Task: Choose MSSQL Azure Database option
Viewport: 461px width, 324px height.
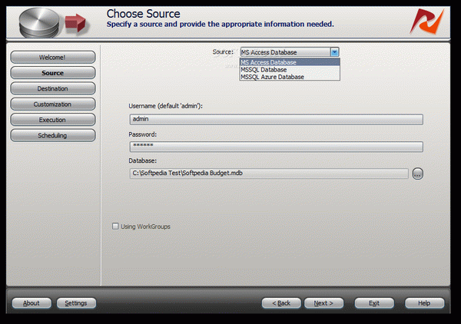Action: [290, 77]
